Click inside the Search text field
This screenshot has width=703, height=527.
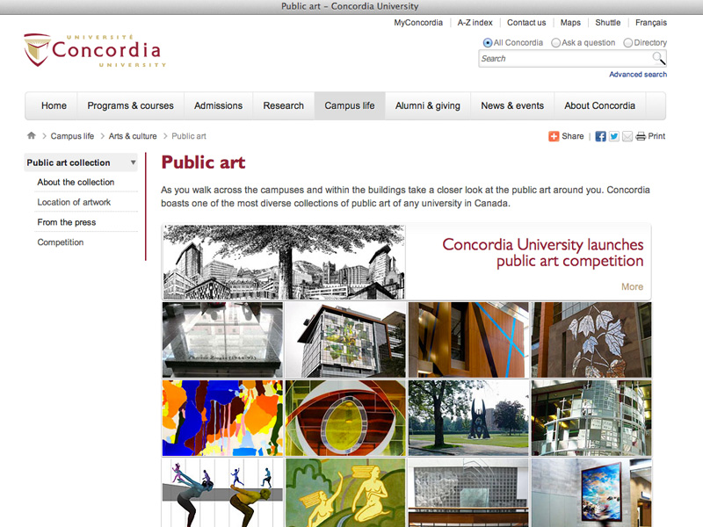tap(562, 59)
